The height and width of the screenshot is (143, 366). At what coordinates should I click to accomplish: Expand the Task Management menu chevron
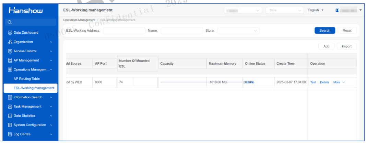[x=51, y=107]
